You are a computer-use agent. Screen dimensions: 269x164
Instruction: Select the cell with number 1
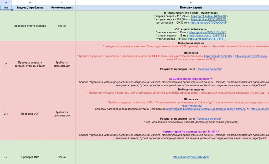(x=6, y=26)
